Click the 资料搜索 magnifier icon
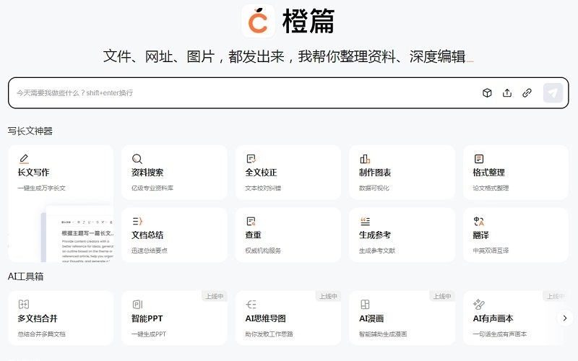 point(137,159)
